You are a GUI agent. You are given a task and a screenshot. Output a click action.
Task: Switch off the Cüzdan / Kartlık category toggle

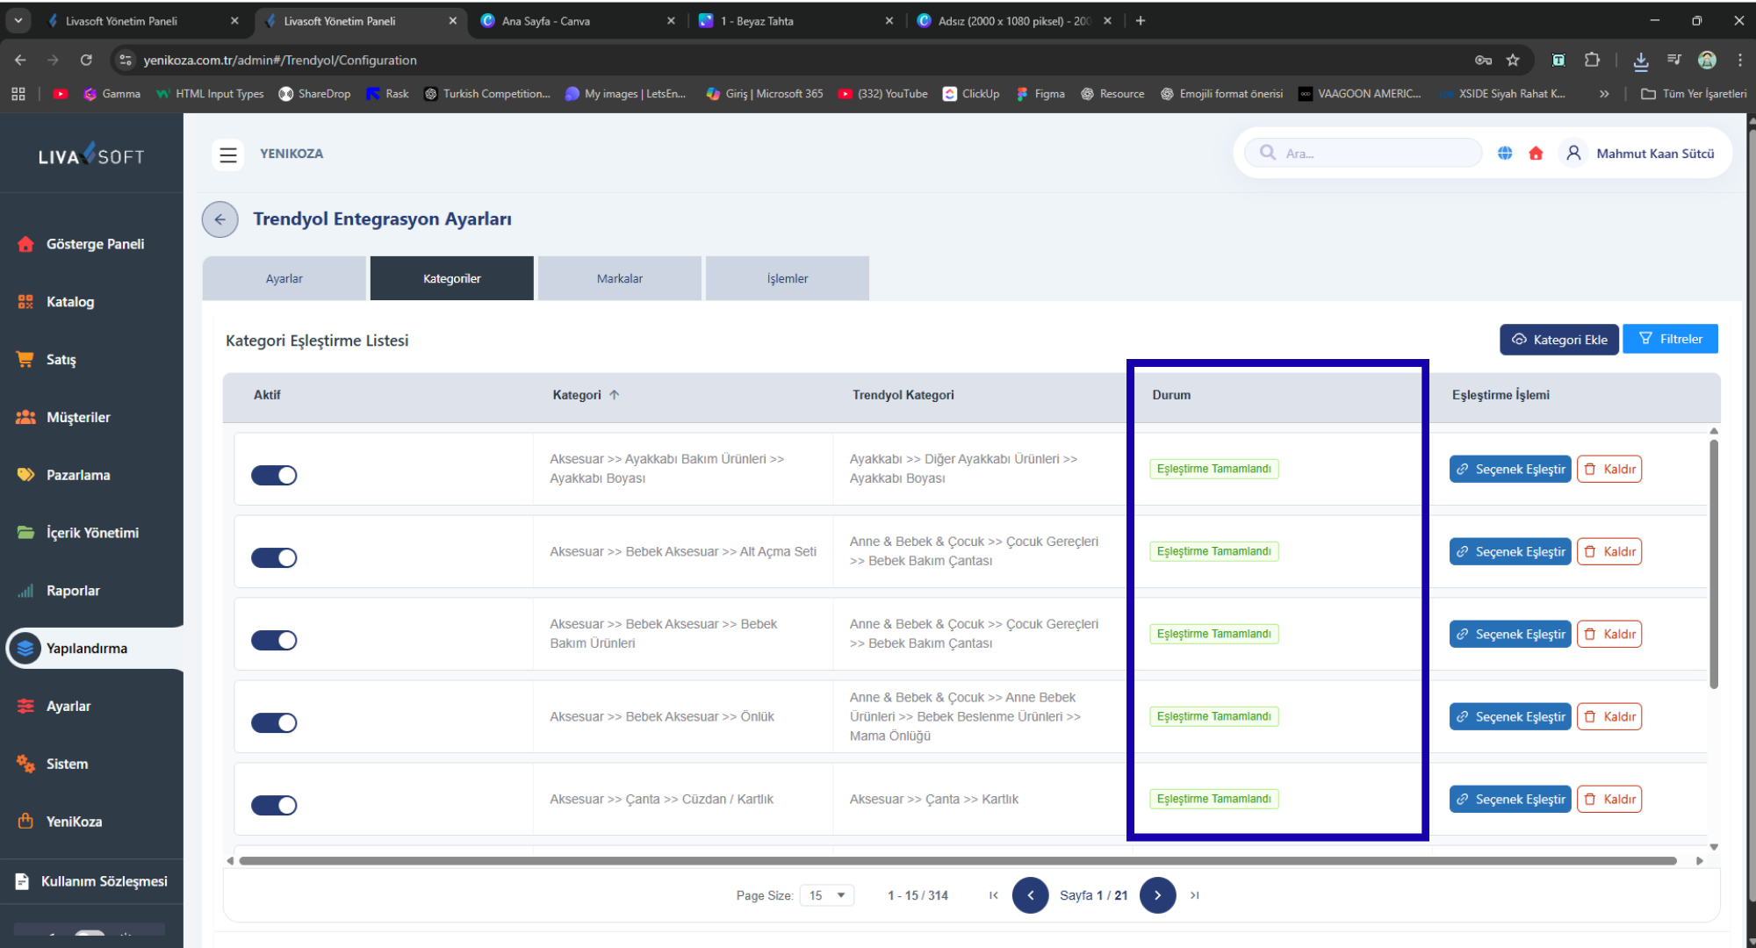click(274, 805)
